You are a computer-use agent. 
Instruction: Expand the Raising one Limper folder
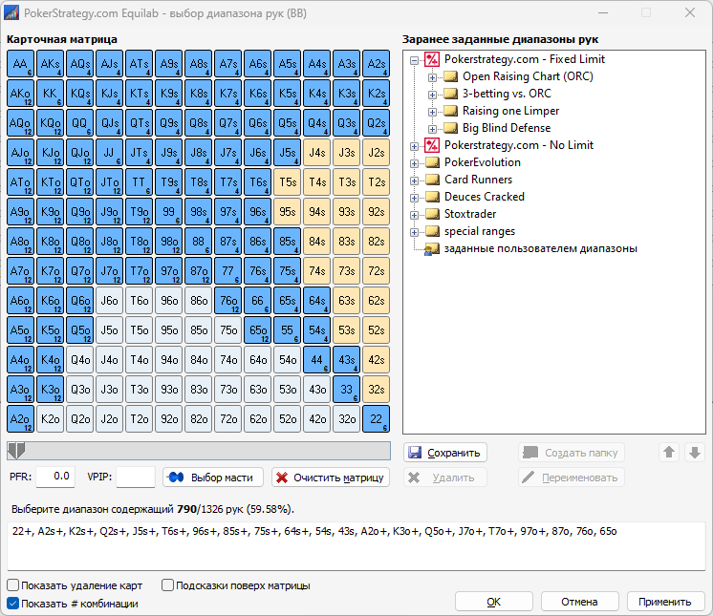[x=432, y=112]
